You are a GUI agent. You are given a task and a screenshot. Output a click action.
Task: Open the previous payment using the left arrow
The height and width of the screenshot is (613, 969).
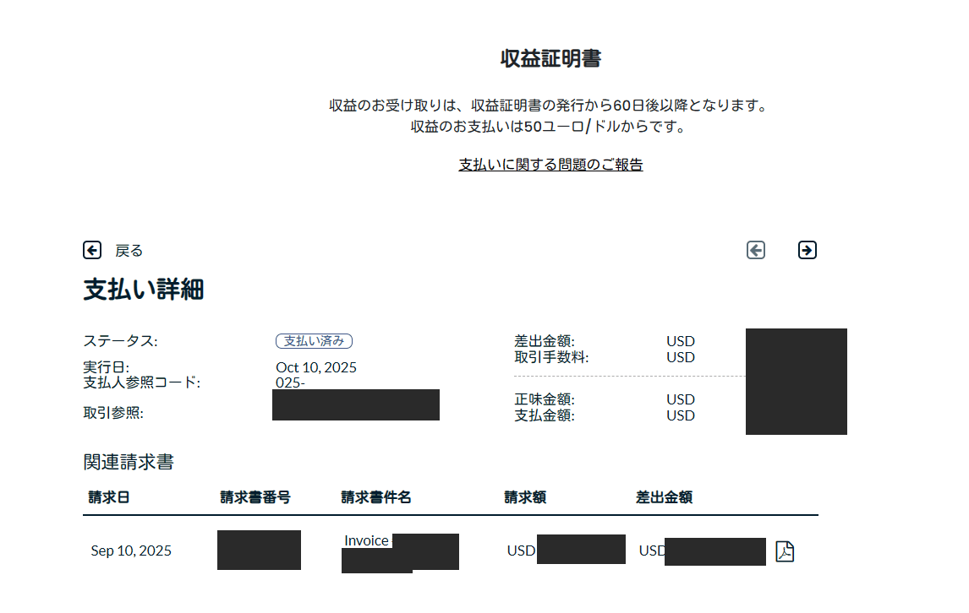tap(755, 250)
